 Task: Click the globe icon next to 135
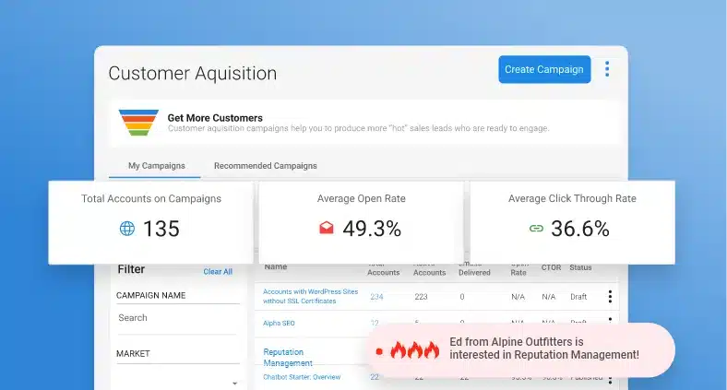pyautogui.click(x=127, y=229)
